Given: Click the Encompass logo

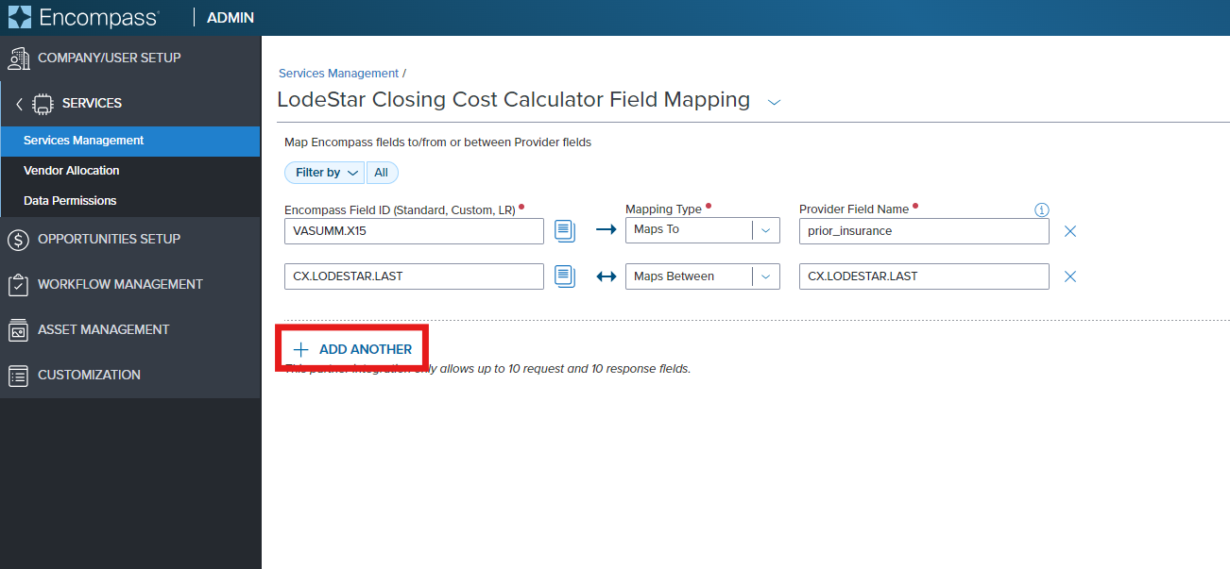Looking at the screenshot, I should (85, 17).
